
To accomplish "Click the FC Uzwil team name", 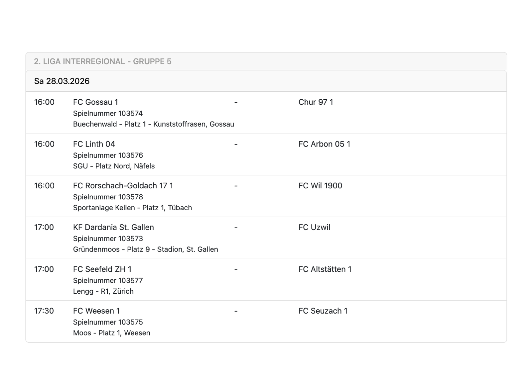I will 314,227.
